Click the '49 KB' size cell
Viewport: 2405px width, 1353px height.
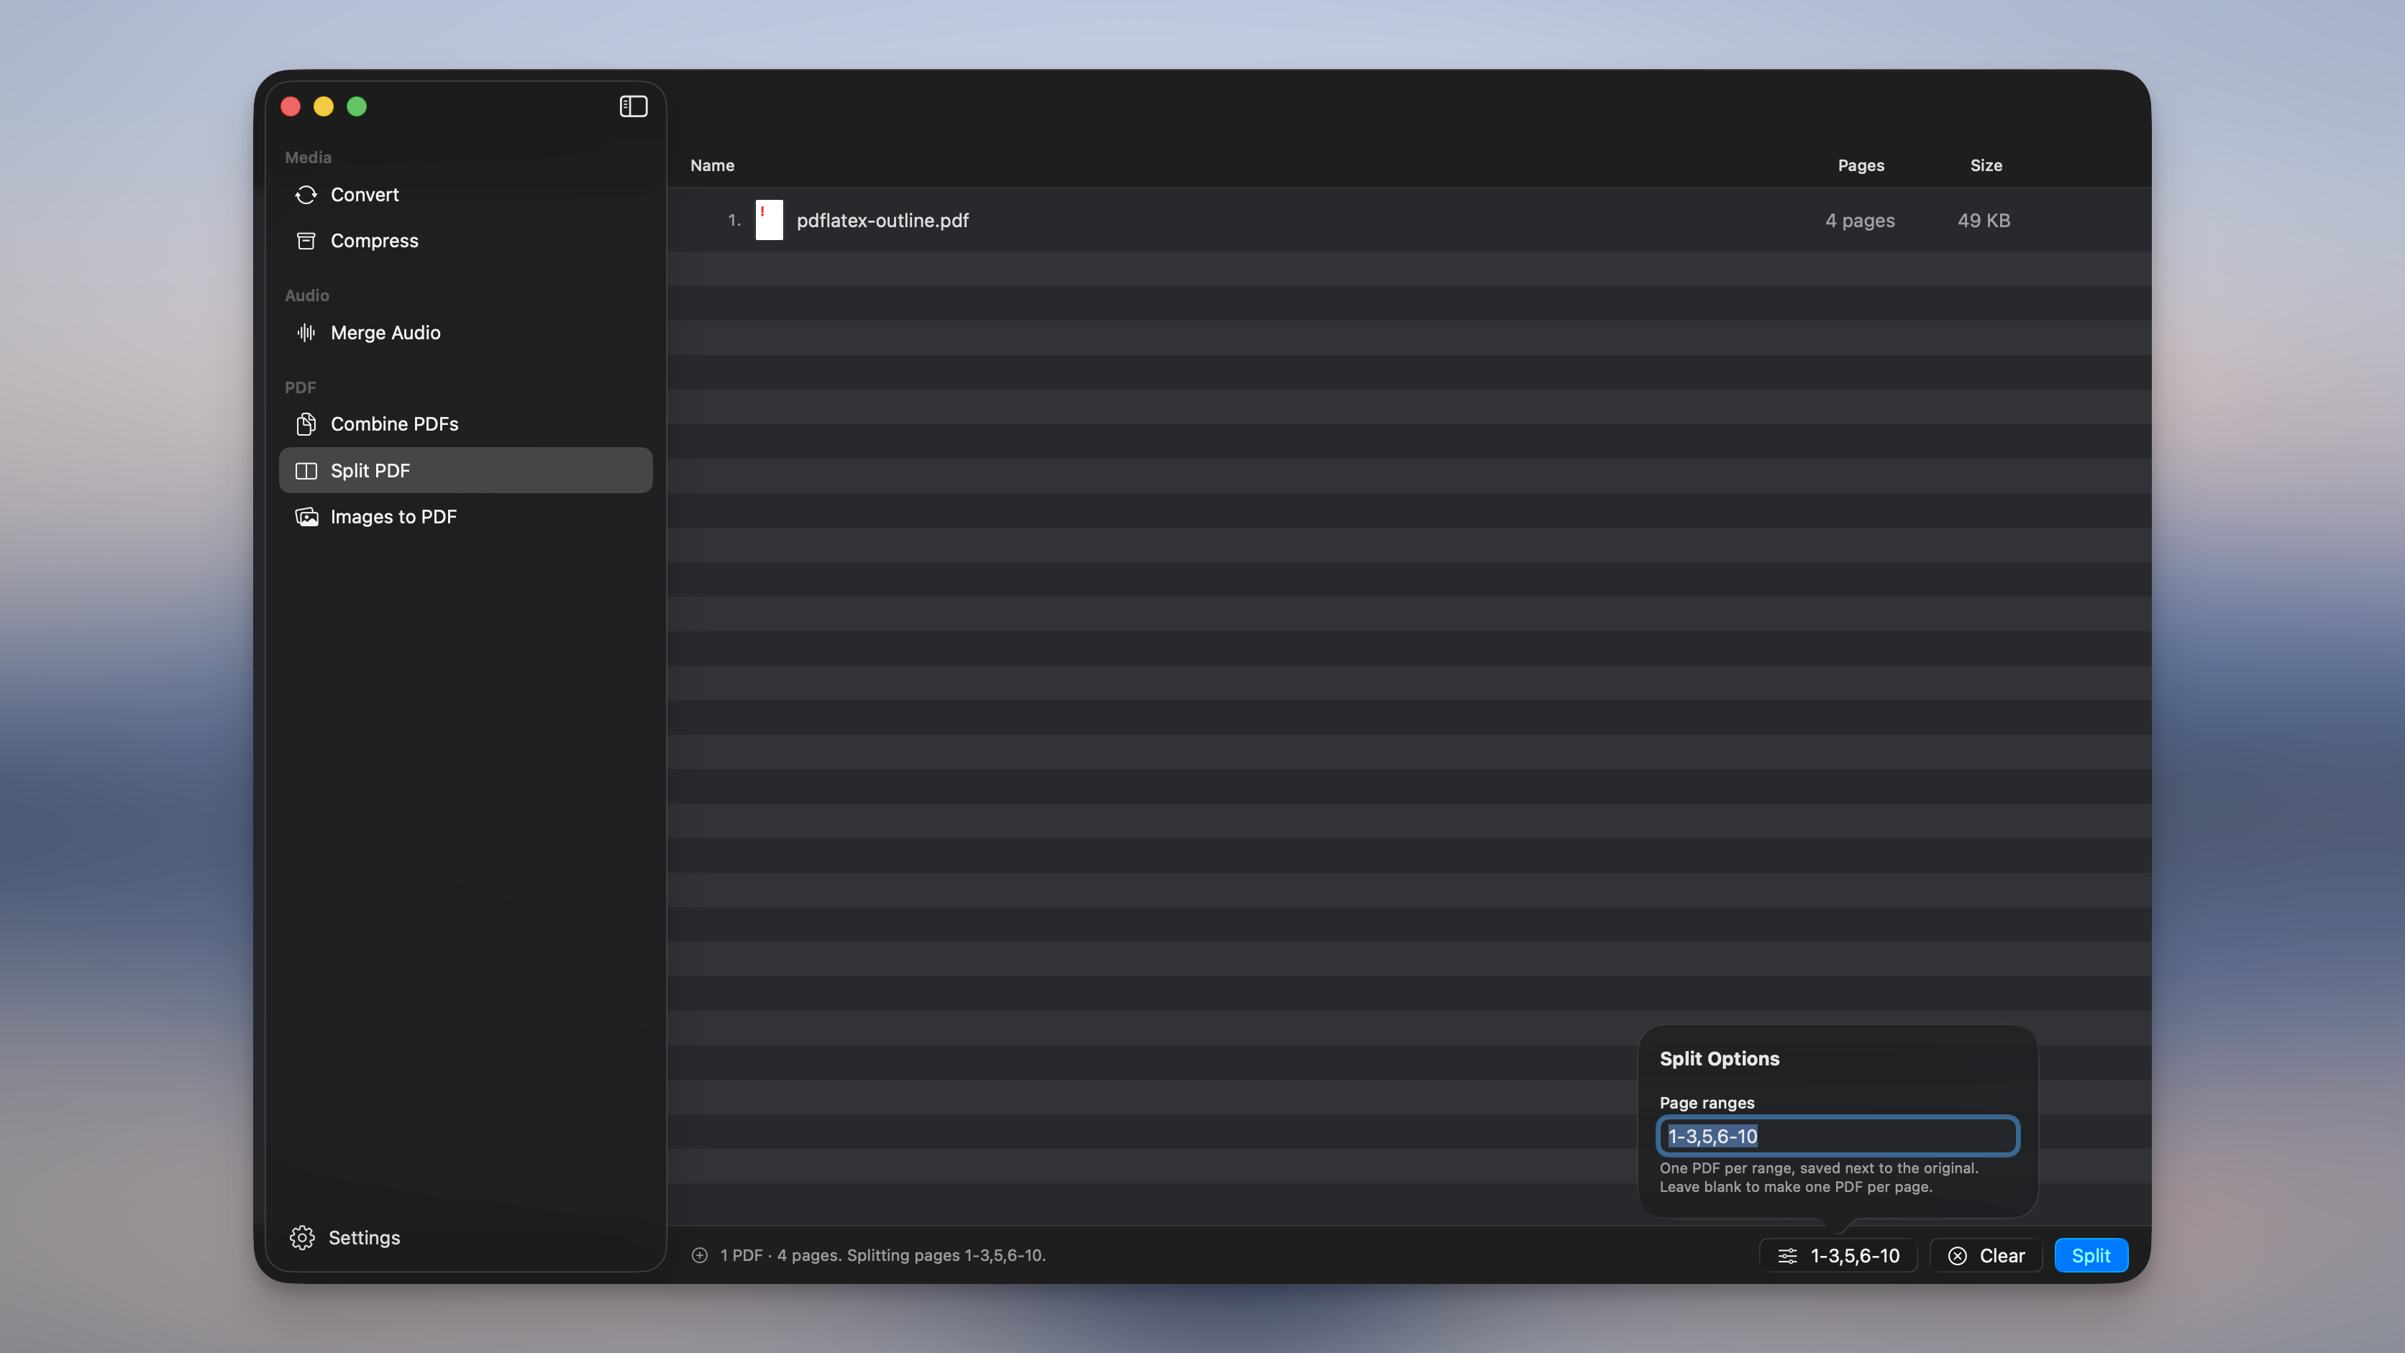(1983, 220)
